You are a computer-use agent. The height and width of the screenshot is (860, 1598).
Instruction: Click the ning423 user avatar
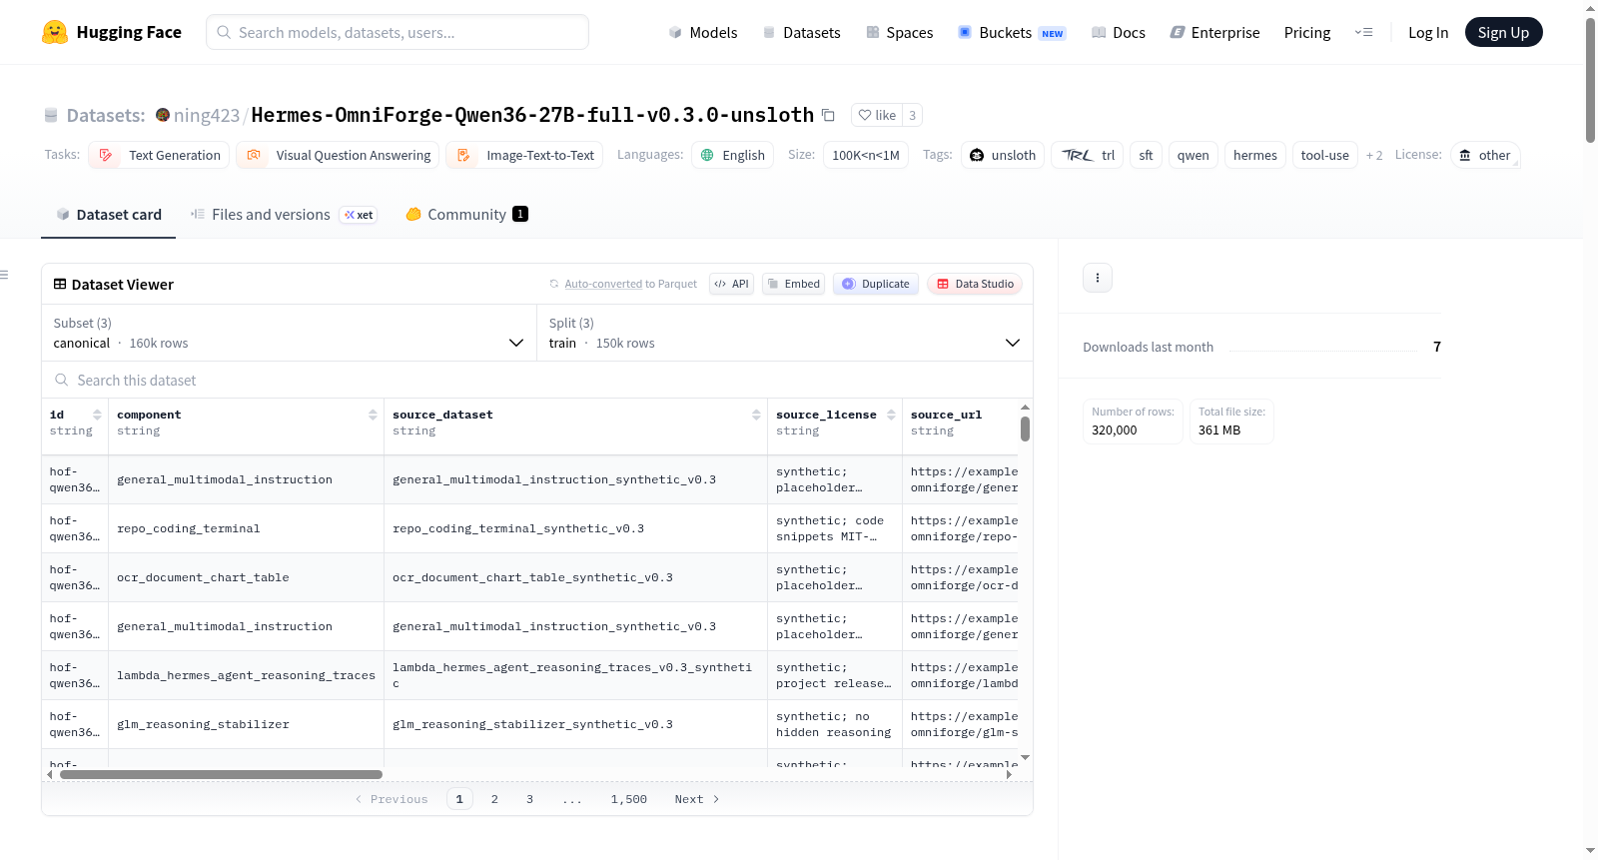tap(163, 115)
